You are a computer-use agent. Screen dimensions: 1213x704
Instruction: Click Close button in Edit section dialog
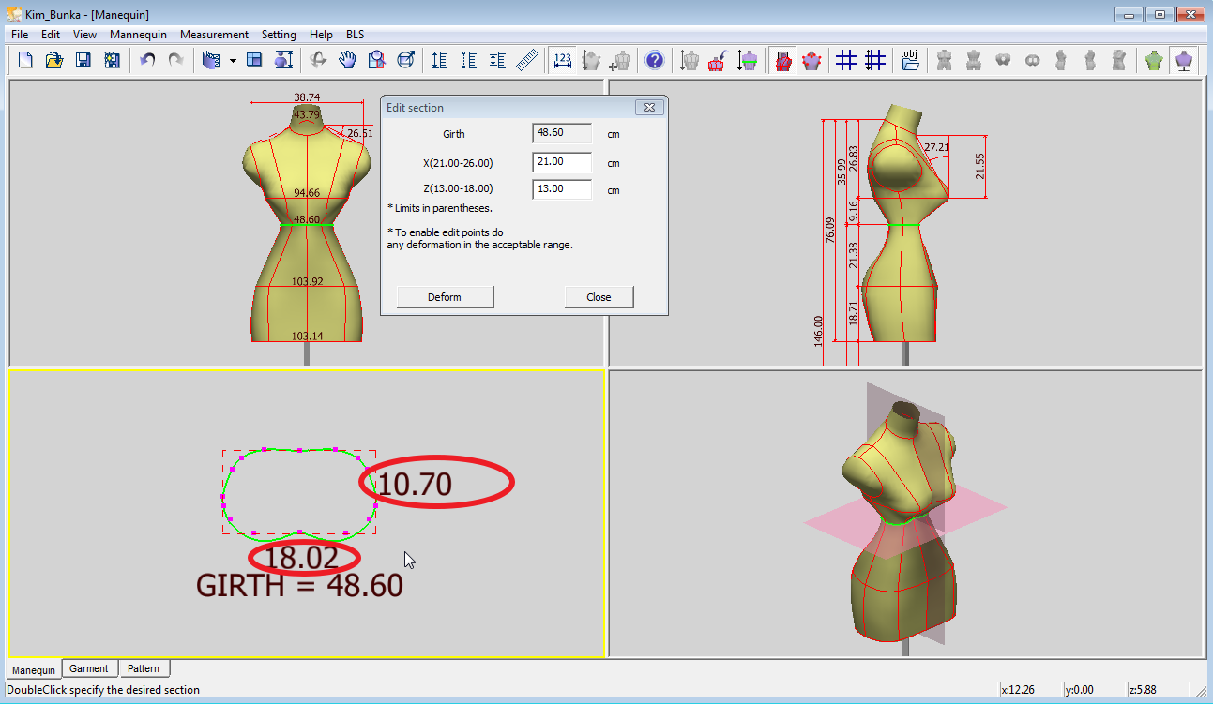pyautogui.click(x=599, y=297)
